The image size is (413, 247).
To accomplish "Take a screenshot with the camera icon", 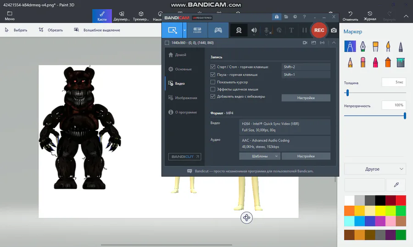I will (334, 30).
